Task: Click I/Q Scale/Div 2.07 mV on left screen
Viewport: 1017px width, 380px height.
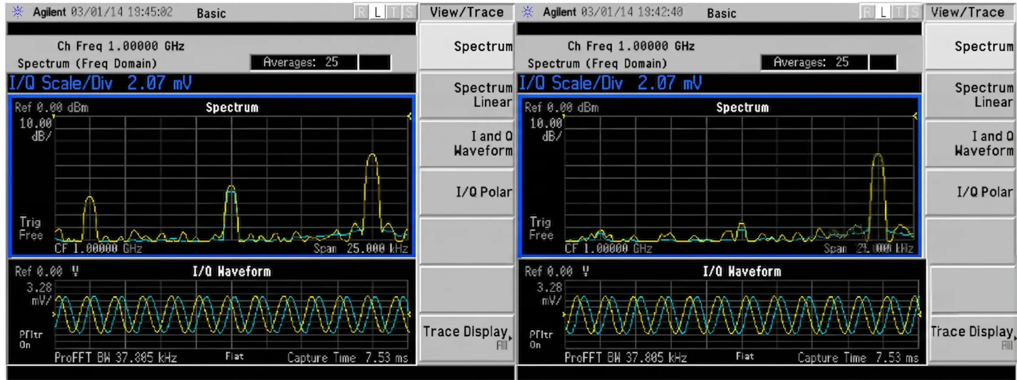Action: pos(101,83)
